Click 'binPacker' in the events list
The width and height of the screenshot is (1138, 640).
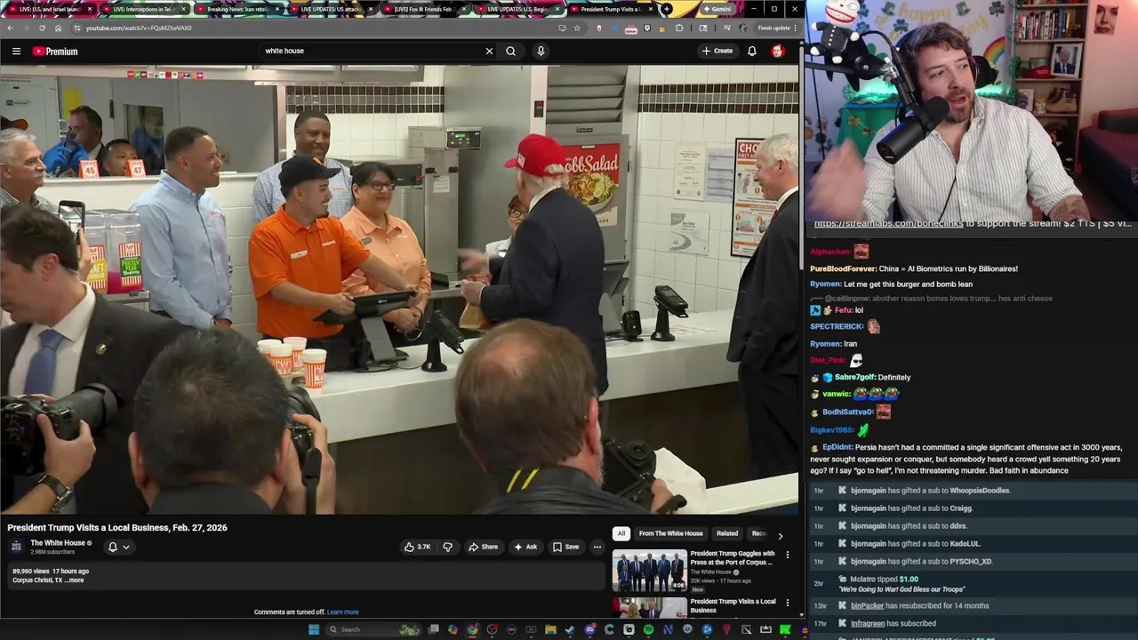click(x=868, y=605)
